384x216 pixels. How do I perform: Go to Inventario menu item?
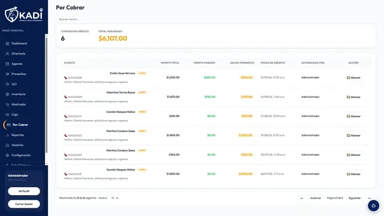19,94
